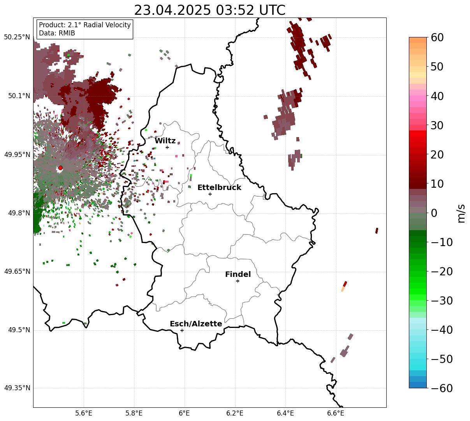The width and height of the screenshot is (470, 421).
Task: Click longitude label 5.6°E
Action: pyautogui.click(x=84, y=413)
